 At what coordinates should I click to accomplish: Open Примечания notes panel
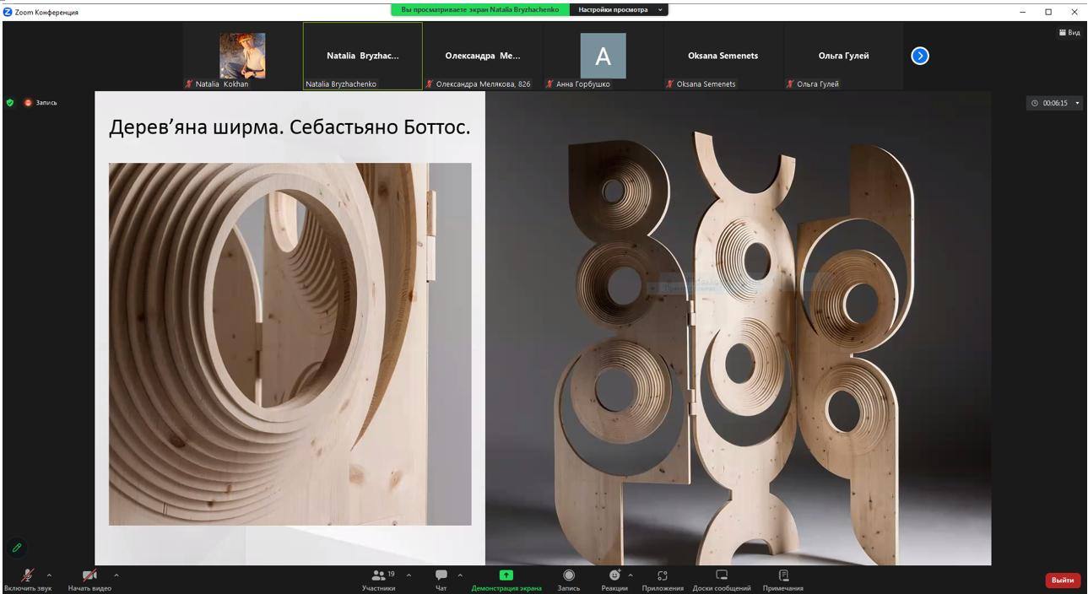pyautogui.click(x=783, y=579)
